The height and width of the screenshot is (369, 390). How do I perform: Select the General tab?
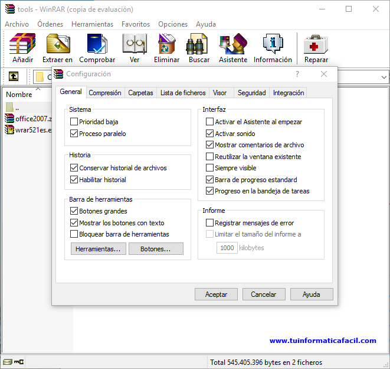click(71, 92)
